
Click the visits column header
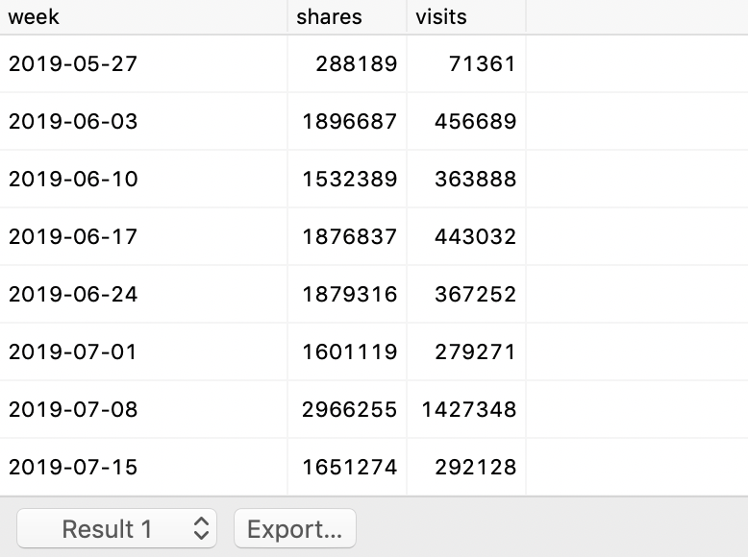[x=441, y=16]
